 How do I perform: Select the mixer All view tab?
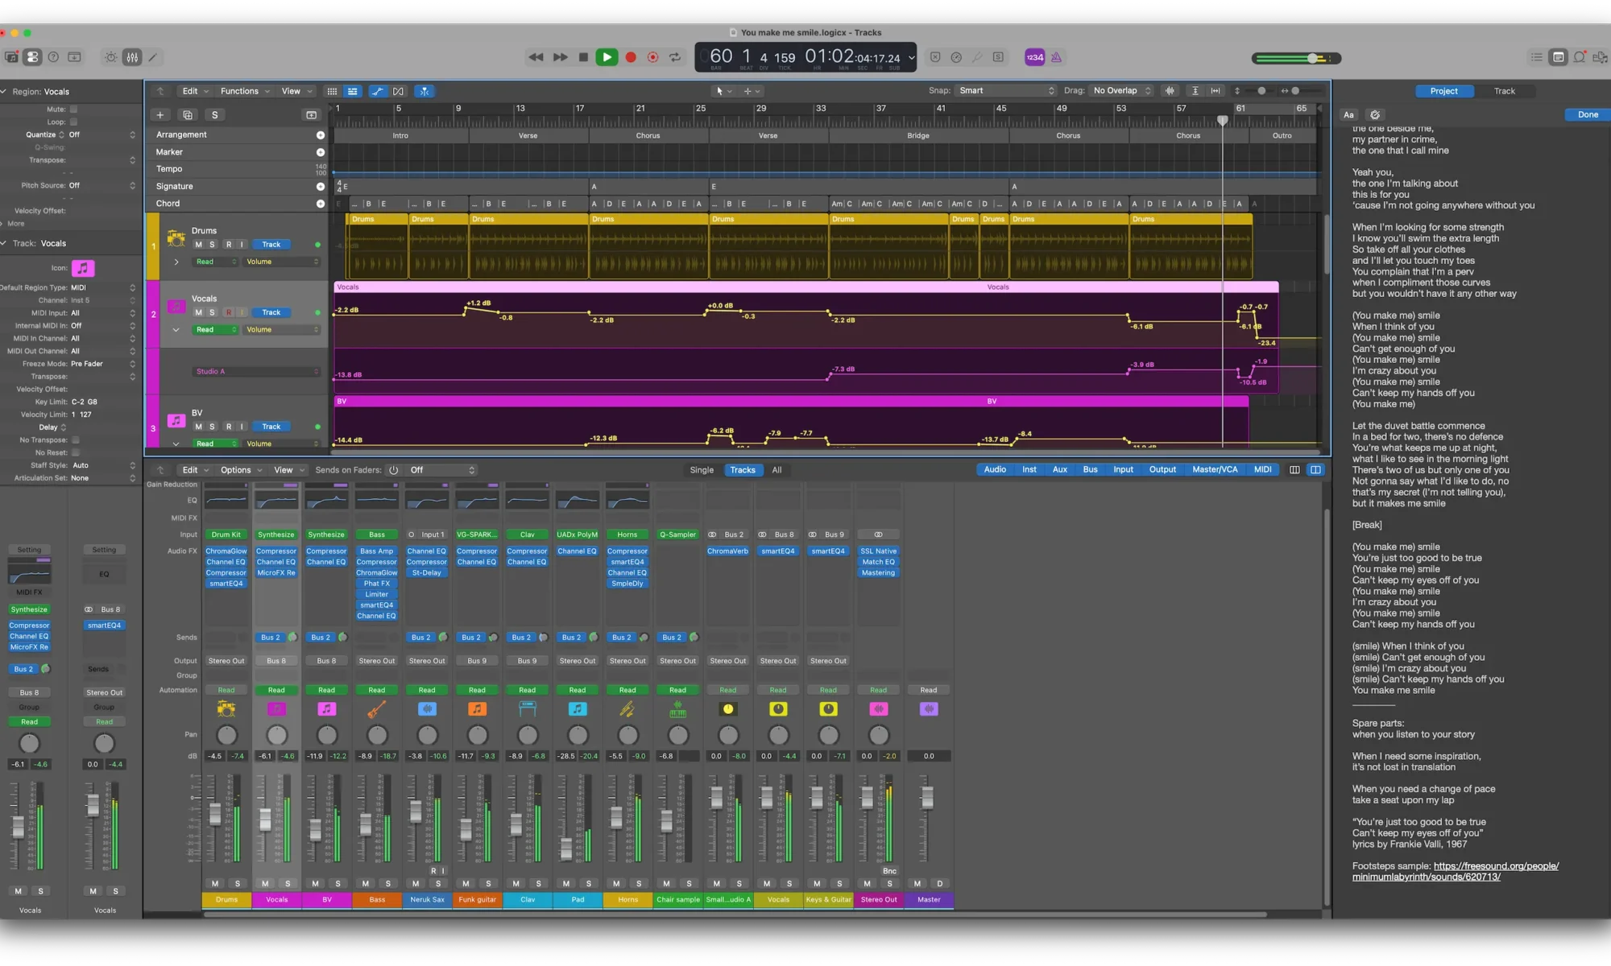[777, 470]
